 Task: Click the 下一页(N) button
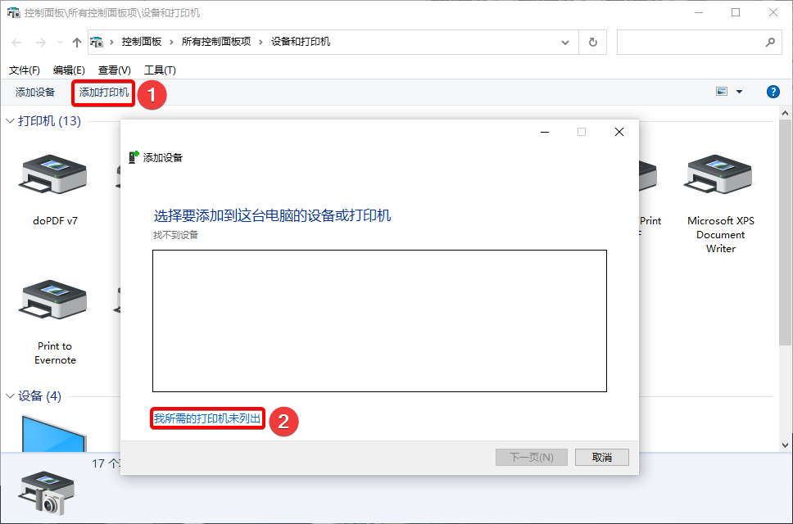tap(532, 458)
